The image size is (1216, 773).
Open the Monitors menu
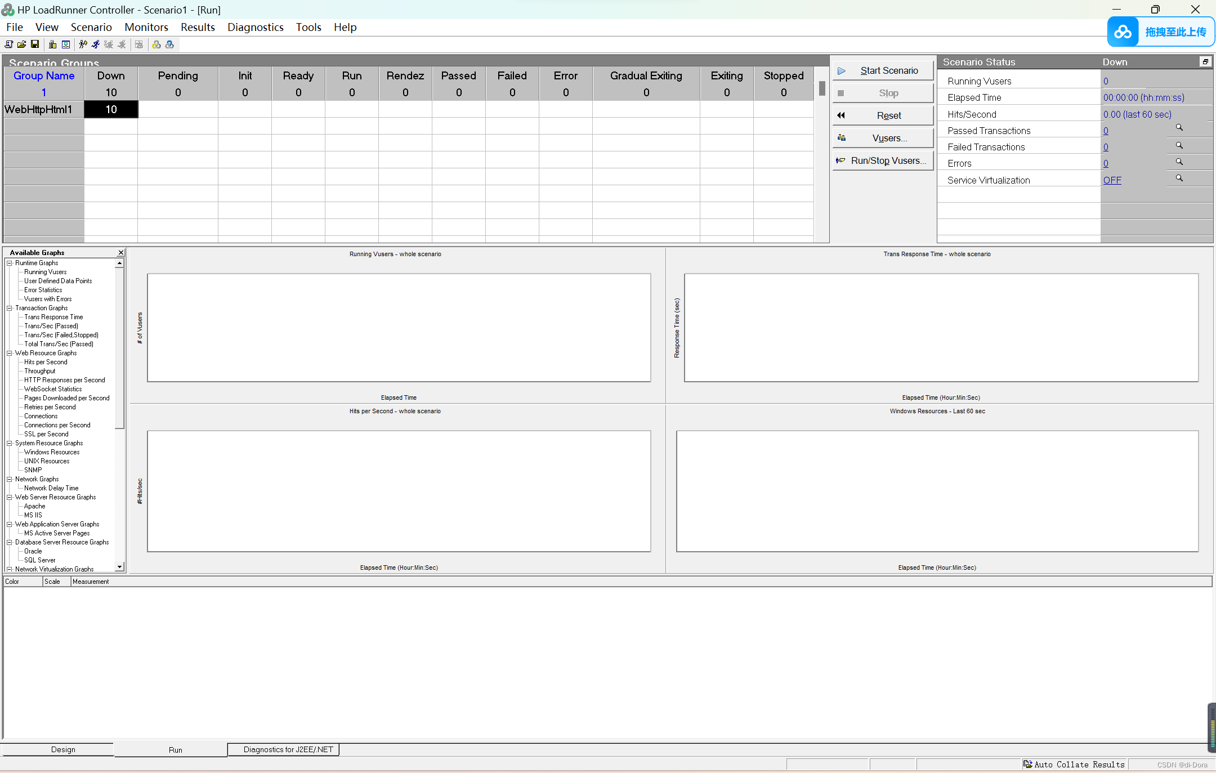(x=146, y=27)
